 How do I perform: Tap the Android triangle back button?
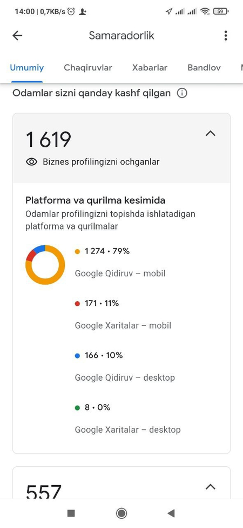point(171,513)
